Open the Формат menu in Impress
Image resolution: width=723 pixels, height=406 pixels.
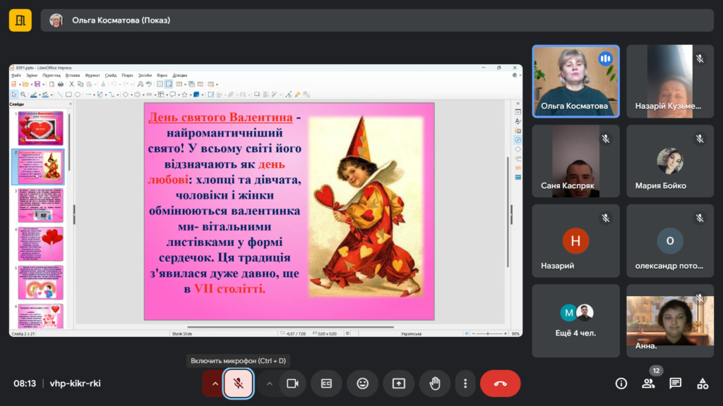click(92, 75)
